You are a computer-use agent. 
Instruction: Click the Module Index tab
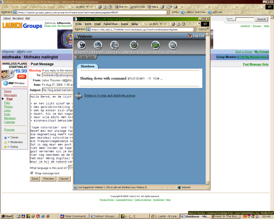point(86,57)
